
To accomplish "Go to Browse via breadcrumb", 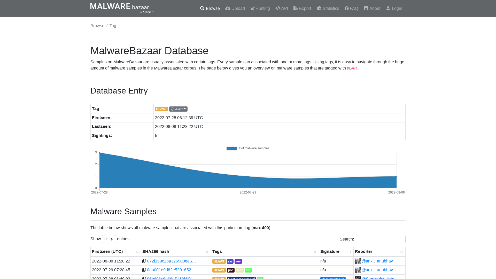I will [97, 26].
